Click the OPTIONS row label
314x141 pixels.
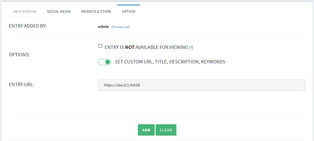click(x=19, y=55)
